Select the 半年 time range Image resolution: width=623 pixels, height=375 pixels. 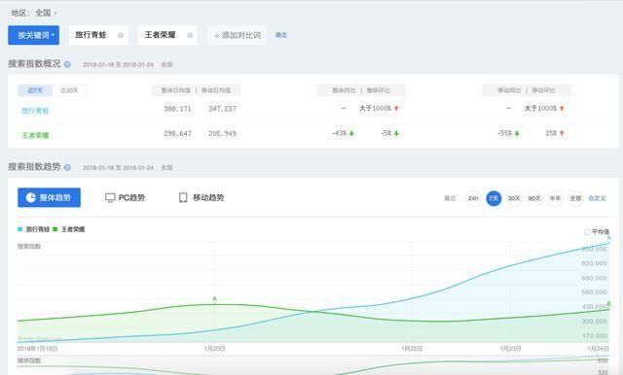coord(555,198)
